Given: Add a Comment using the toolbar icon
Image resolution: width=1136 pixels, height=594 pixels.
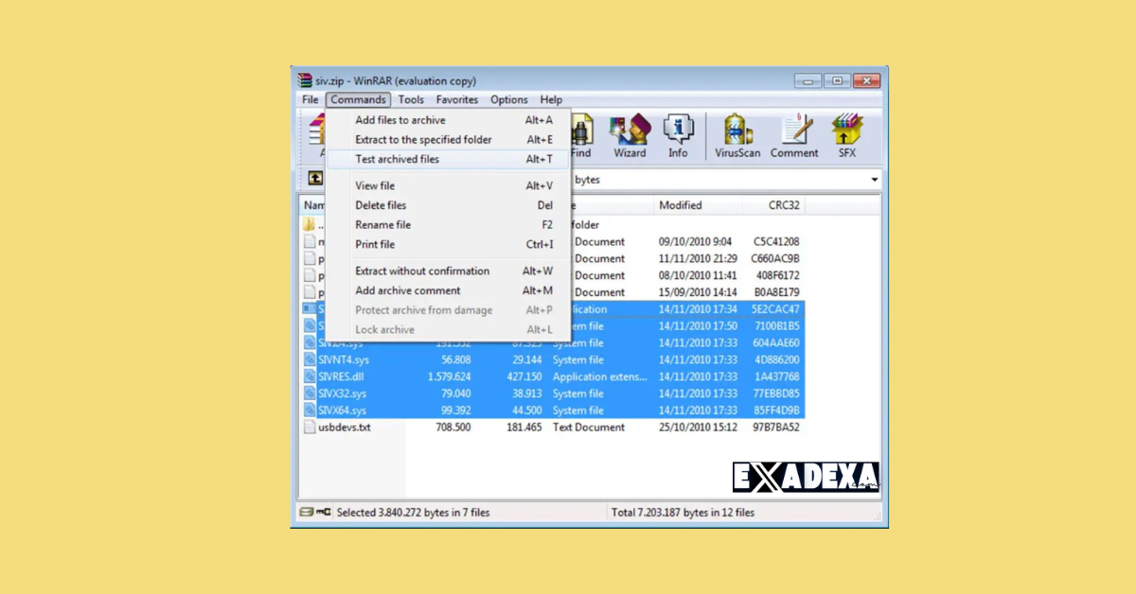Looking at the screenshot, I should pos(794,132).
